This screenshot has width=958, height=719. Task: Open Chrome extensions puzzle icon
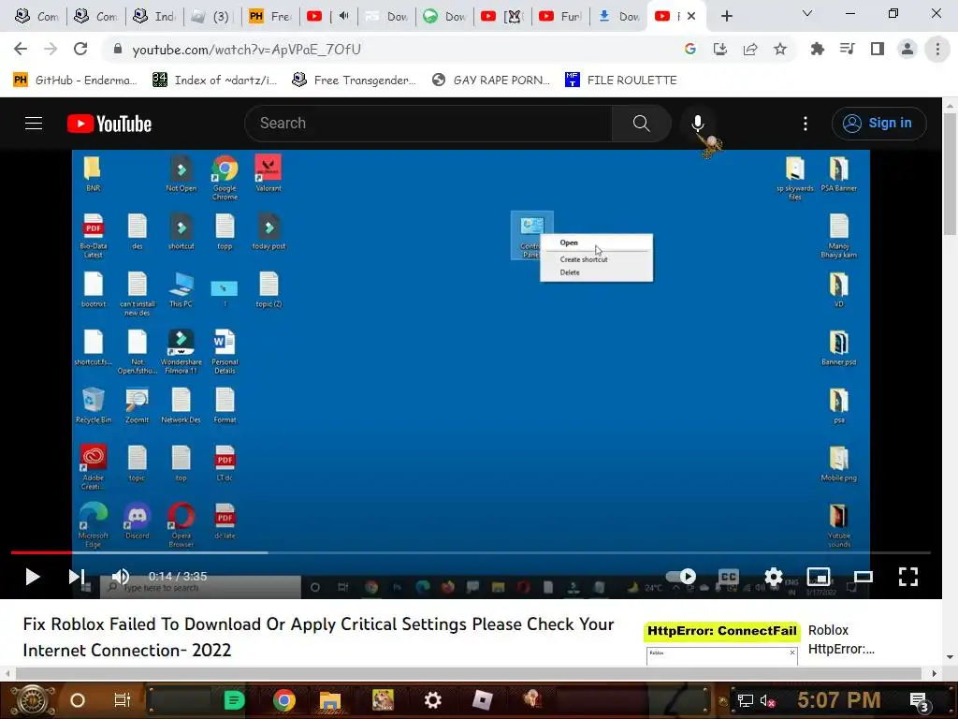(x=817, y=49)
